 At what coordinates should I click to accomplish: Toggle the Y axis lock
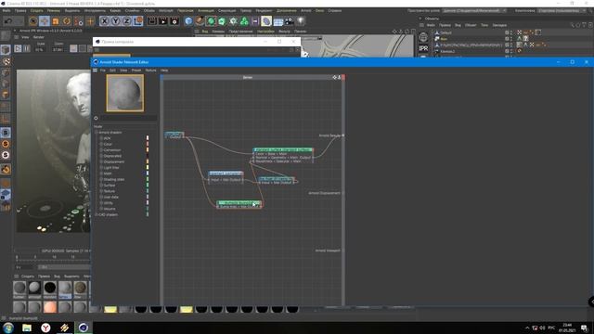coord(115,21)
